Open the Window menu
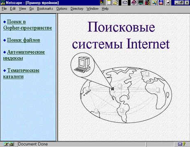This screenshot has width=190, height=147. 92,9
